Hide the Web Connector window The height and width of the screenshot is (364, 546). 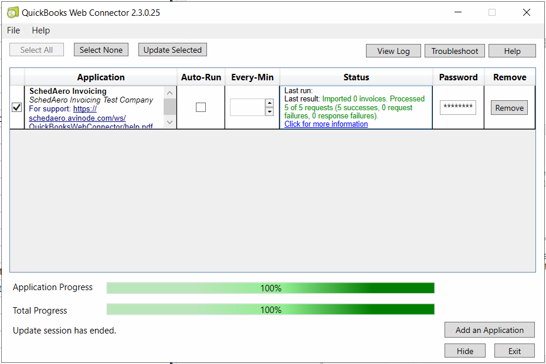(465, 351)
